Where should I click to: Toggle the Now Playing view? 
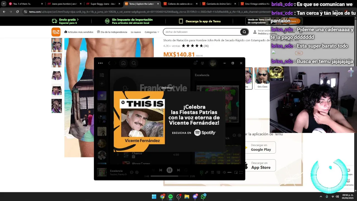[201, 172]
